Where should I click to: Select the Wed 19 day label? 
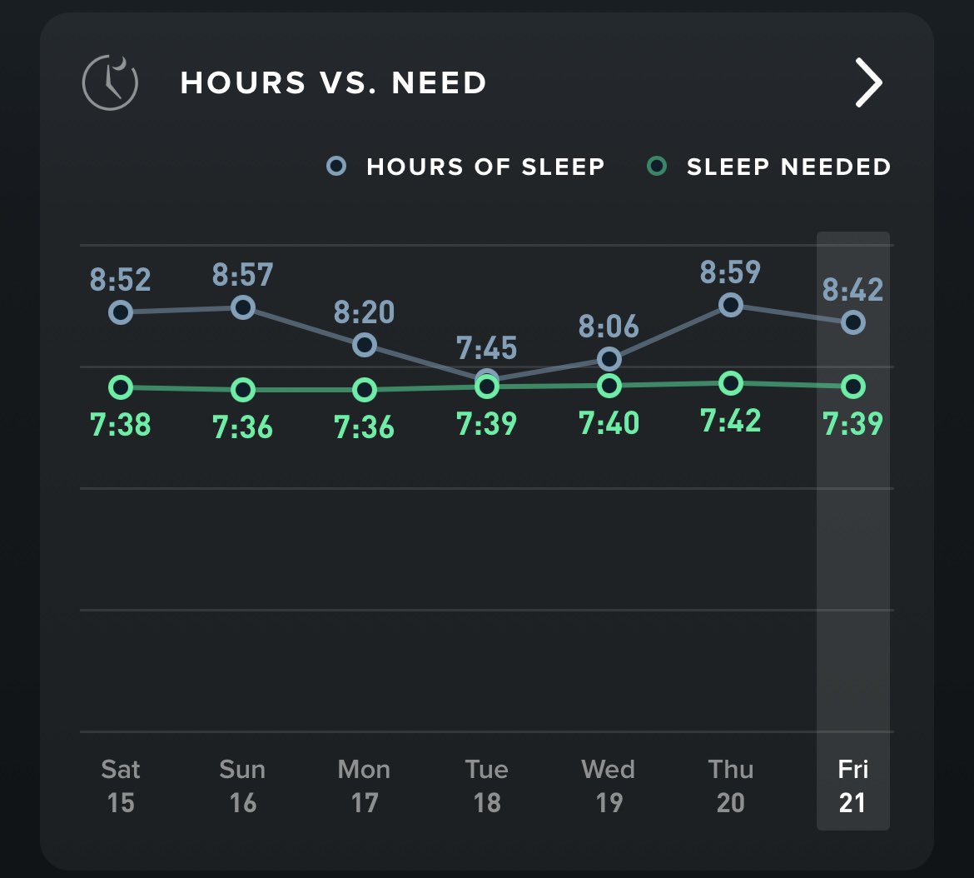pos(609,786)
